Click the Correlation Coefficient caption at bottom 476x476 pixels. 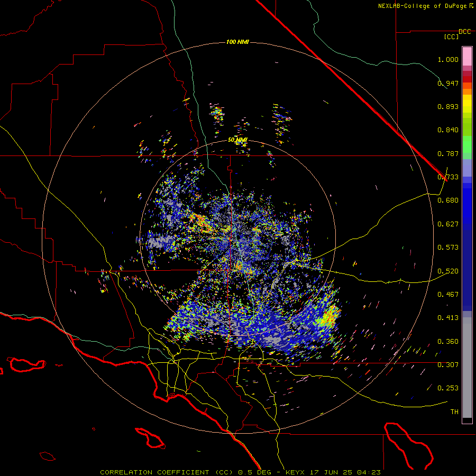pos(240,472)
